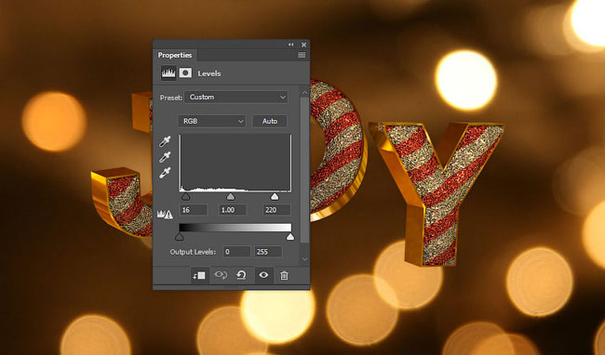Click the midtone input field showing 1.00

click(233, 210)
